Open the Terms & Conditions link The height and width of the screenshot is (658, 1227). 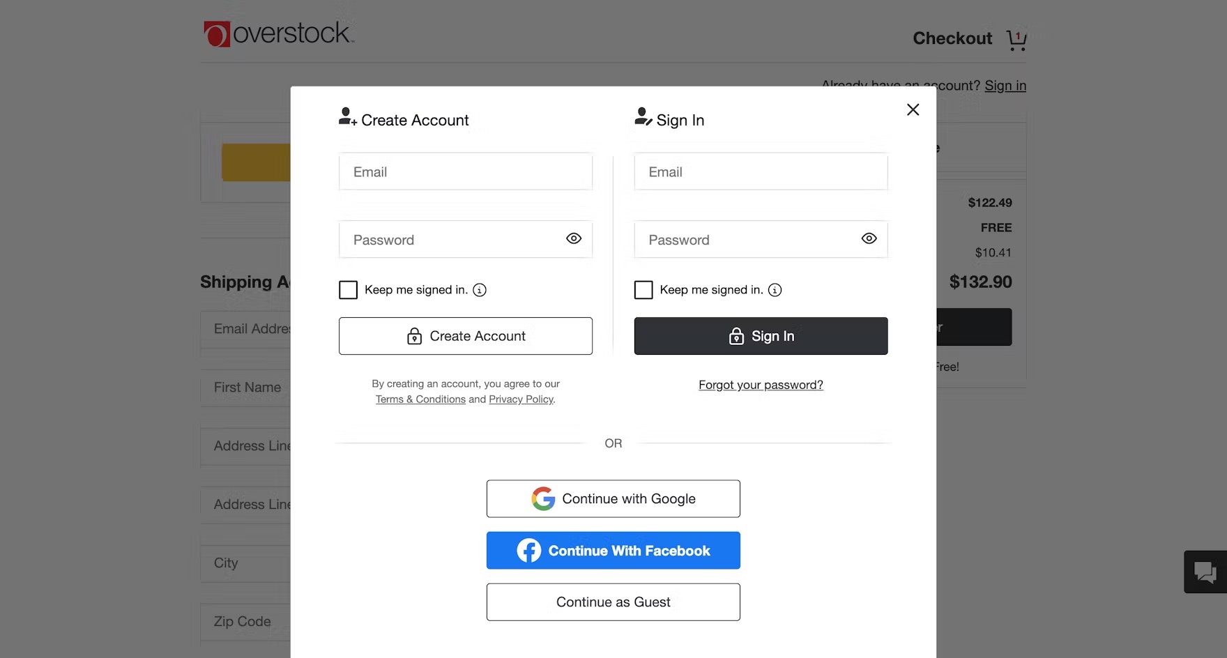tap(420, 399)
